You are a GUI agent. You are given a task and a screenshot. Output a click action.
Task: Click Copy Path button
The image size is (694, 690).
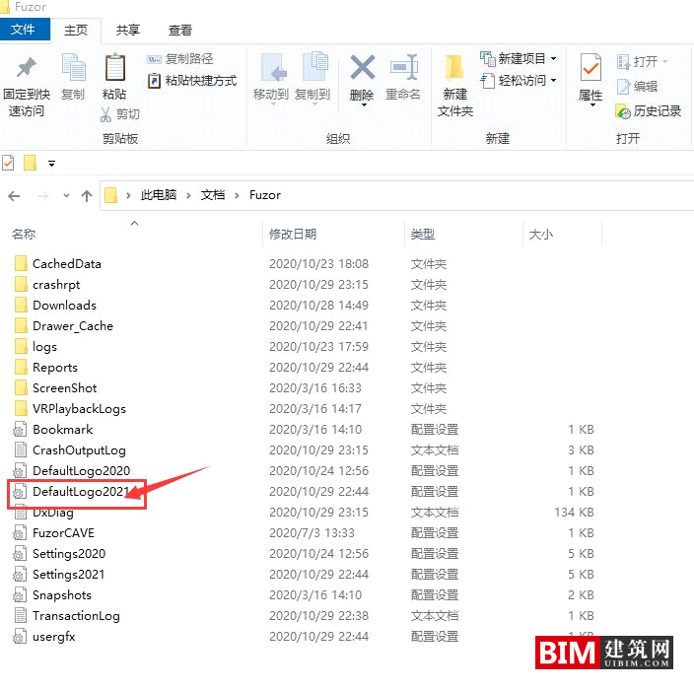click(x=180, y=59)
